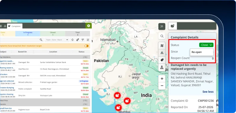
Task: Sort by the Subject column header
Action: (x=3, y=51)
